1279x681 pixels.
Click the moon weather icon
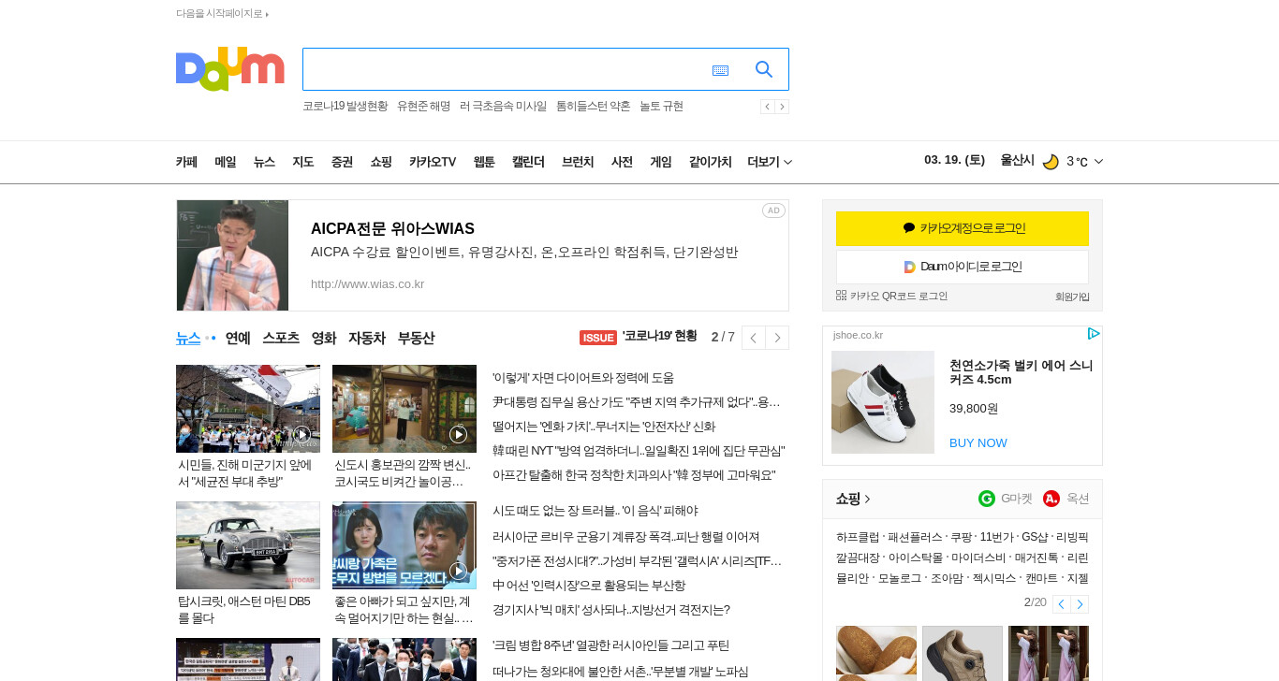pyautogui.click(x=1051, y=162)
